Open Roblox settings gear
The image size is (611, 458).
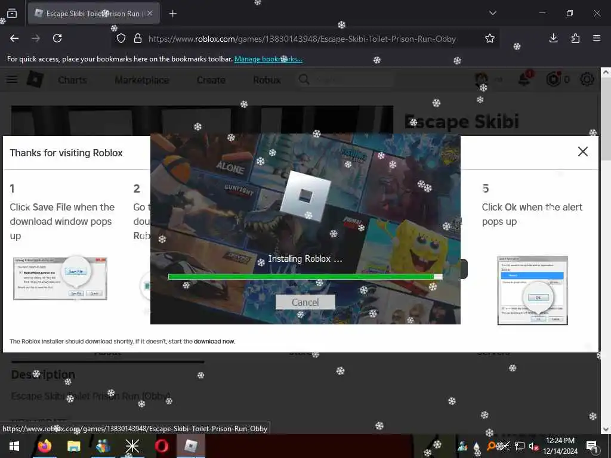click(x=587, y=79)
